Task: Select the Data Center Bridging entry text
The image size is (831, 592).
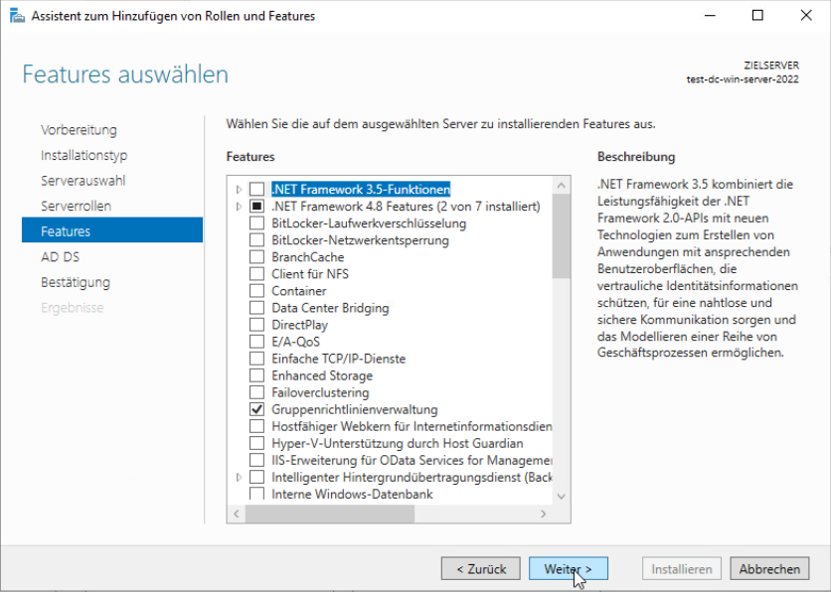Action: [330, 308]
